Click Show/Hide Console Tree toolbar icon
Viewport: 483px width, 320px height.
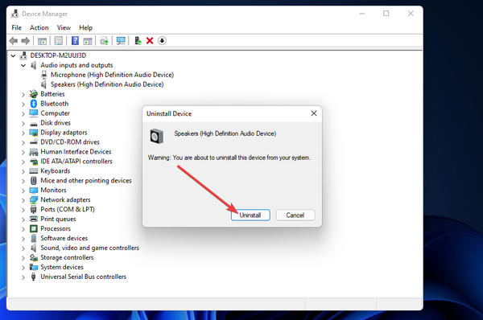[x=42, y=41]
